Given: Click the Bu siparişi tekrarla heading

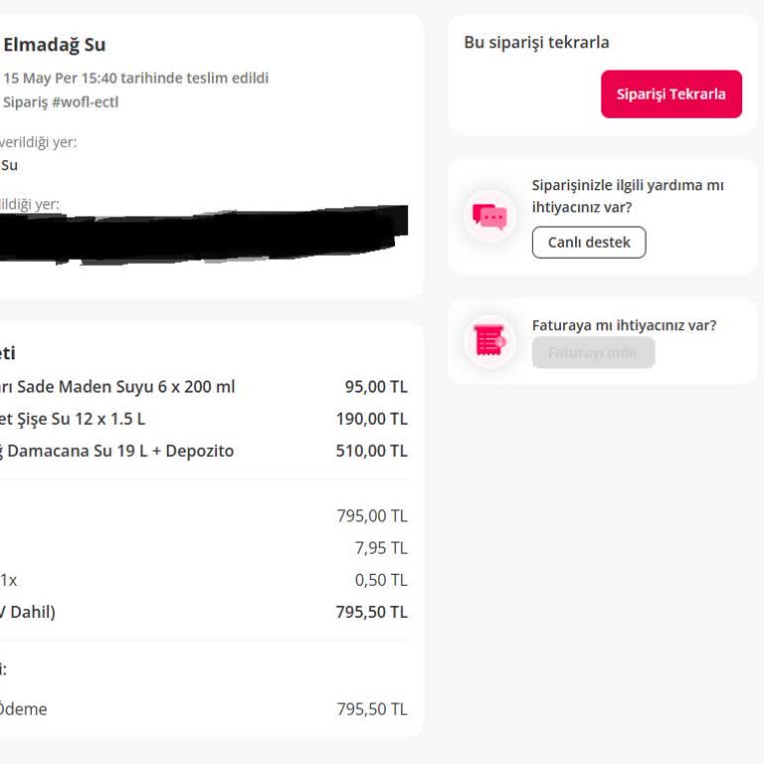Looking at the screenshot, I should coord(536,43).
